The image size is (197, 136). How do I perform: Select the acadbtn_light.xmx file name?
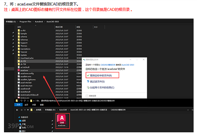point(28,80)
